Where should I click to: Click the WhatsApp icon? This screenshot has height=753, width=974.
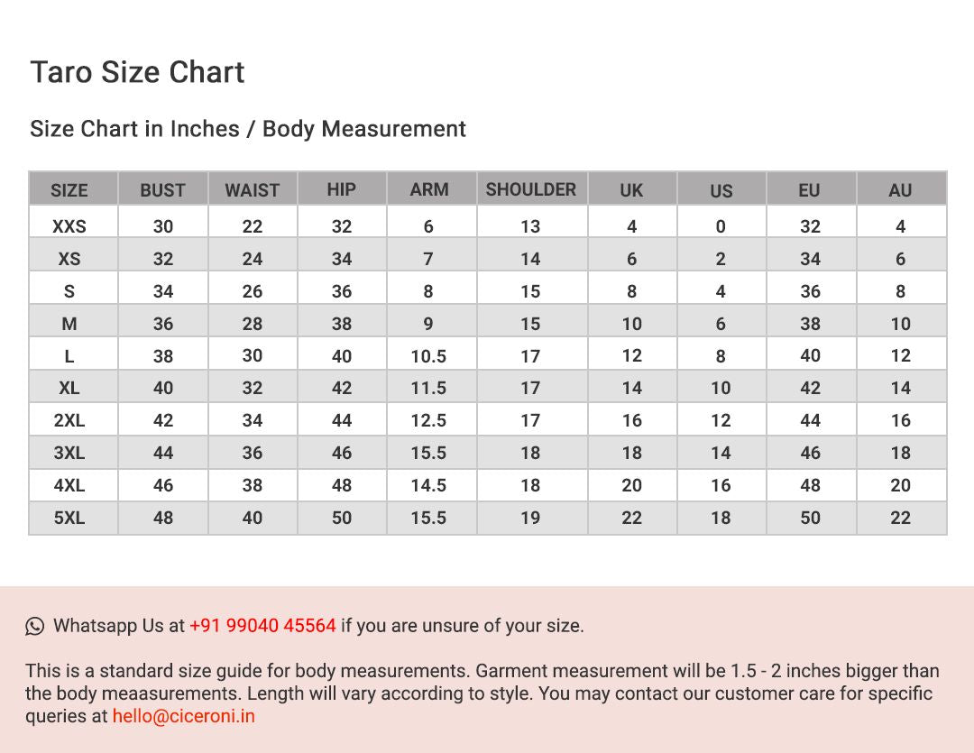35,626
